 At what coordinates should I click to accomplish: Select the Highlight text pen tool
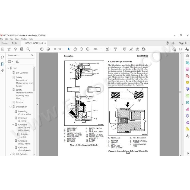tap(131, 49)
